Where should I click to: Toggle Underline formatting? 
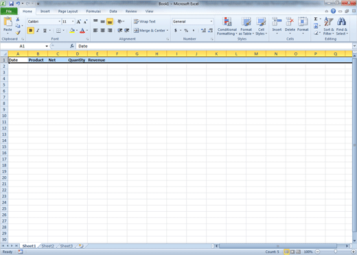pos(45,30)
